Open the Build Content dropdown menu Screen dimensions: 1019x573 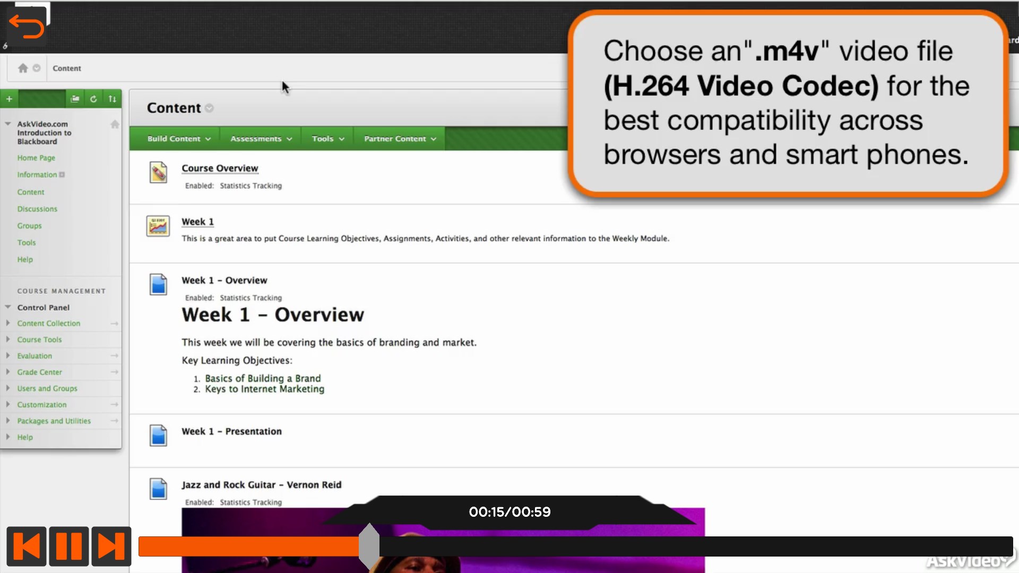[x=179, y=138]
